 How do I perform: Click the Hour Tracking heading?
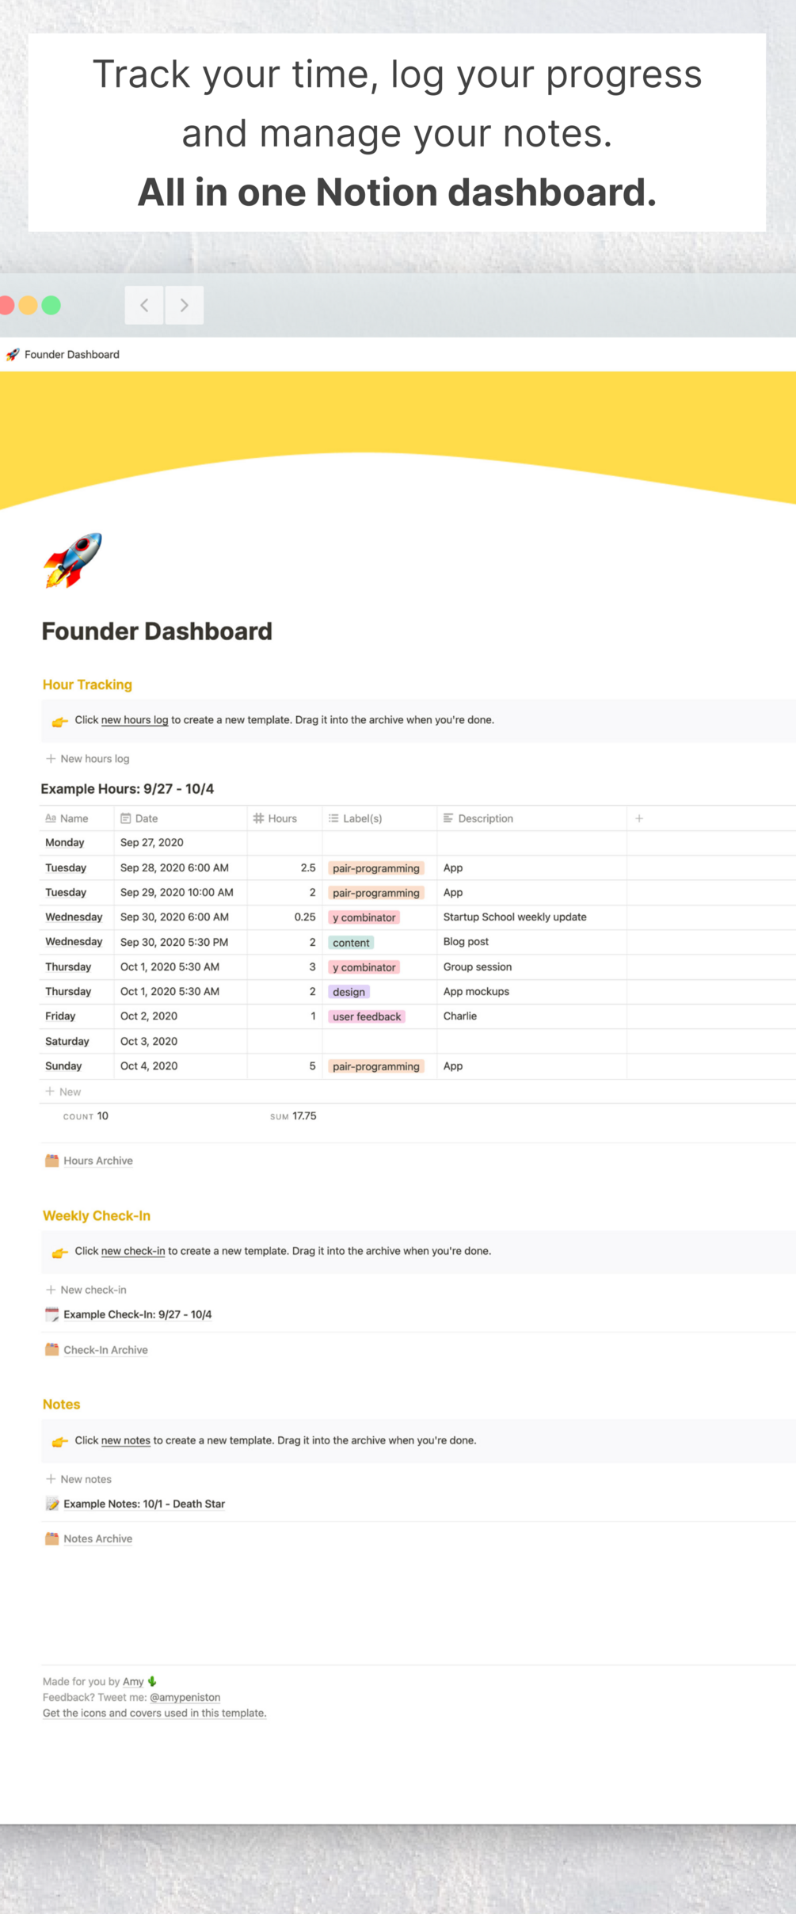87,684
